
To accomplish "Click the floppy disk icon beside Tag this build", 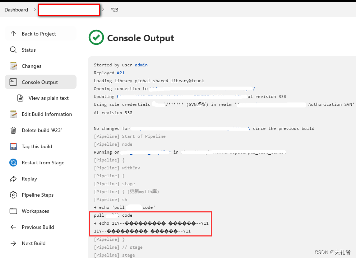I will [13, 146].
